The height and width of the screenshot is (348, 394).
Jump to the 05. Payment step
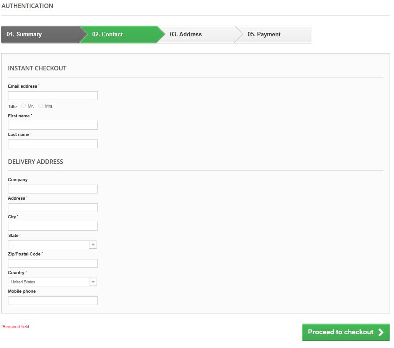[274, 35]
